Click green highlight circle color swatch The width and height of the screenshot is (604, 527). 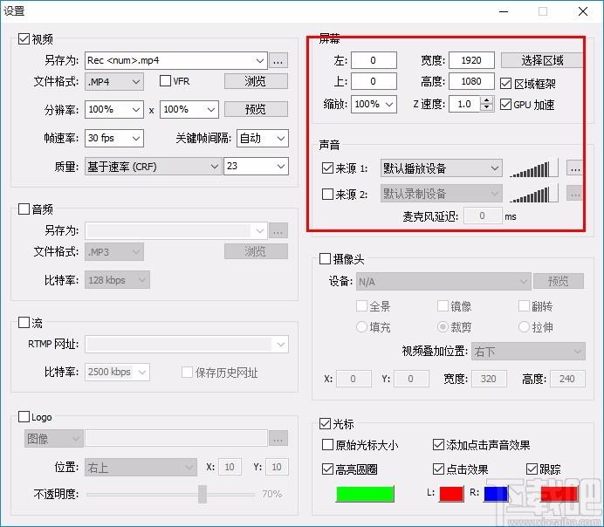click(365, 494)
